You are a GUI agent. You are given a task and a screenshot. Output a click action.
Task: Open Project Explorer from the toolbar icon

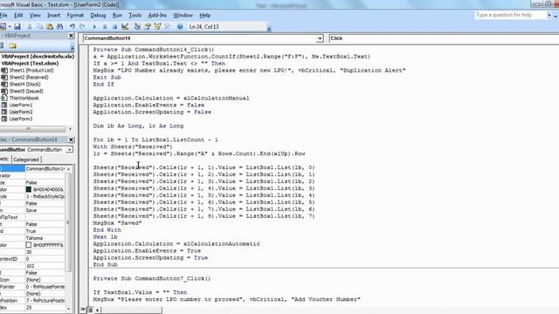pyautogui.click(x=137, y=27)
